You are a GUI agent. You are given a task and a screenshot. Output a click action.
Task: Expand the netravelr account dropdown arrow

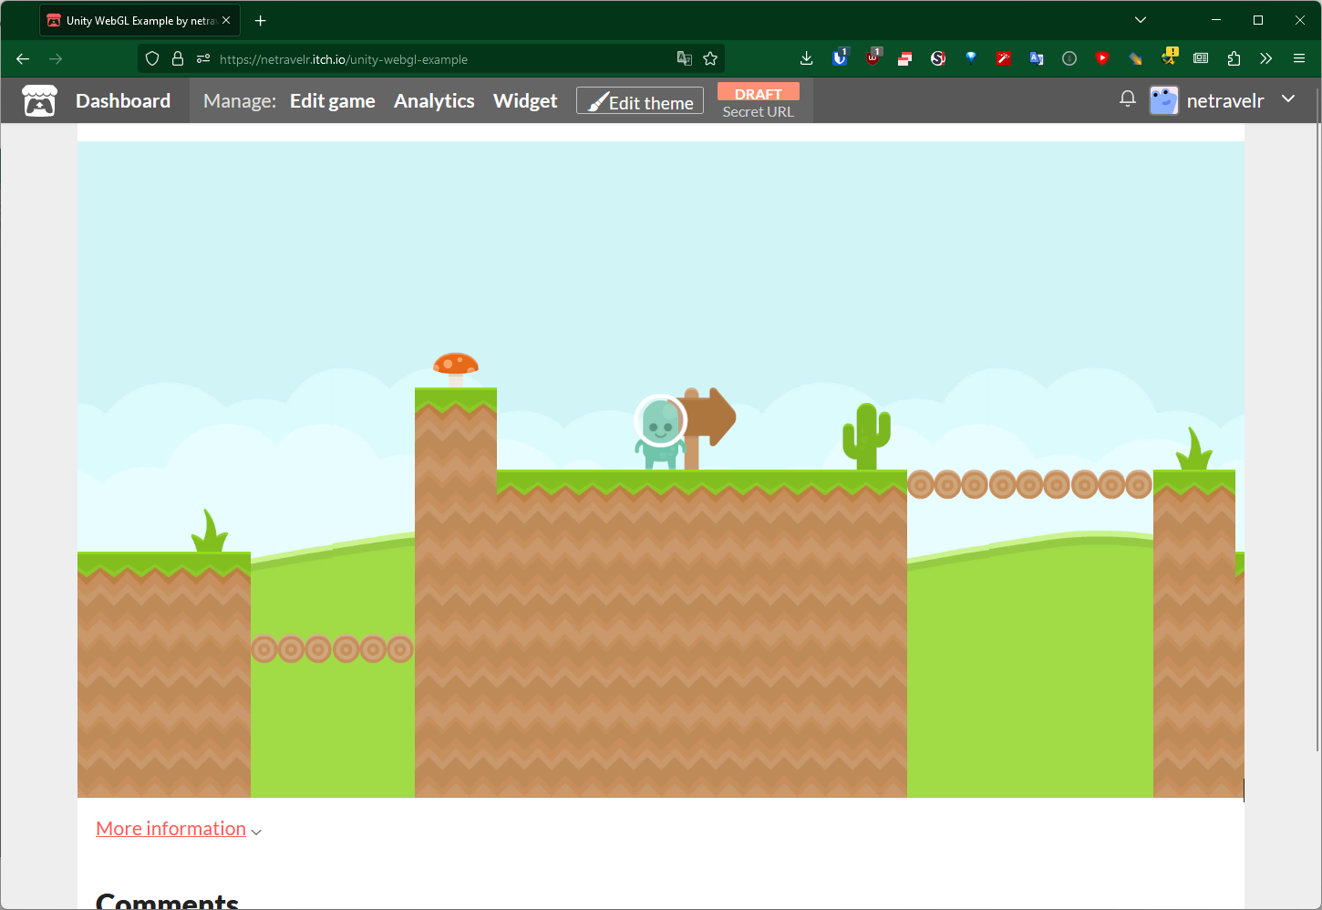click(1288, 98)
